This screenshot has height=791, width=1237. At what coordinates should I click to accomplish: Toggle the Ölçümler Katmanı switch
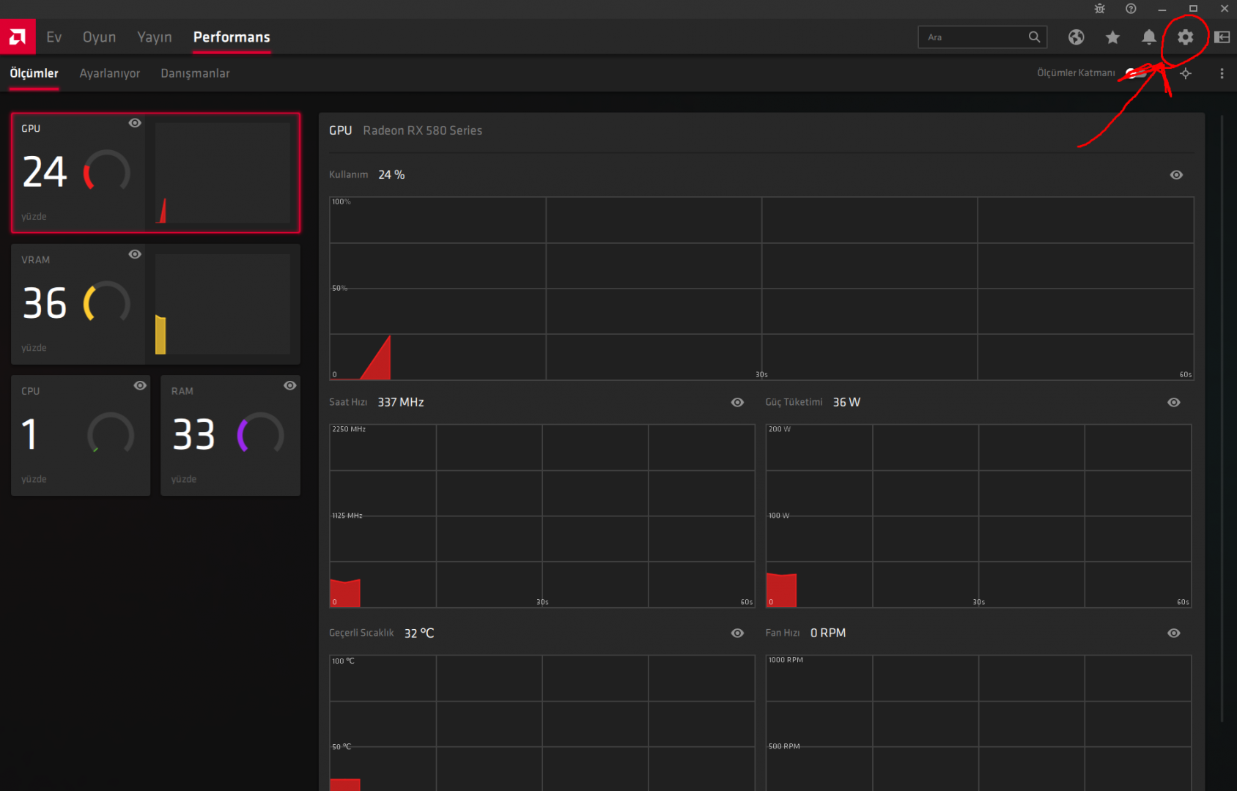tap(1137, 73)
